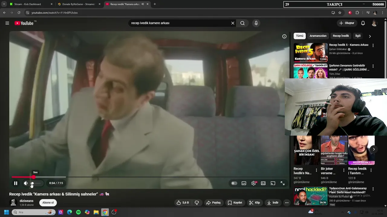Image resolution: width=387 pixels, height=217 pixels.
Task: Like the video with the 5,6 B button
Action: (183, 203)
